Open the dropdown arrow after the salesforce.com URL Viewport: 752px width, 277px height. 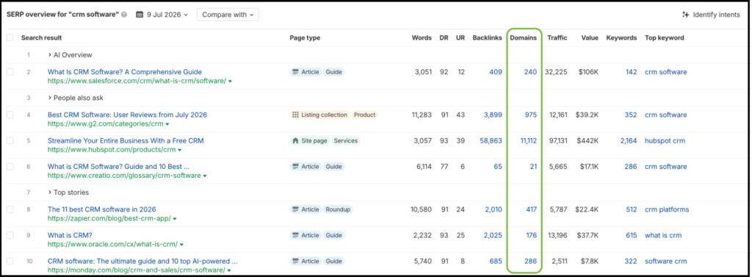230,81
